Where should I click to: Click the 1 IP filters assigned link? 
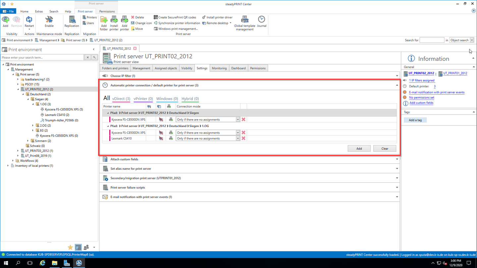(x=422, y=80)
